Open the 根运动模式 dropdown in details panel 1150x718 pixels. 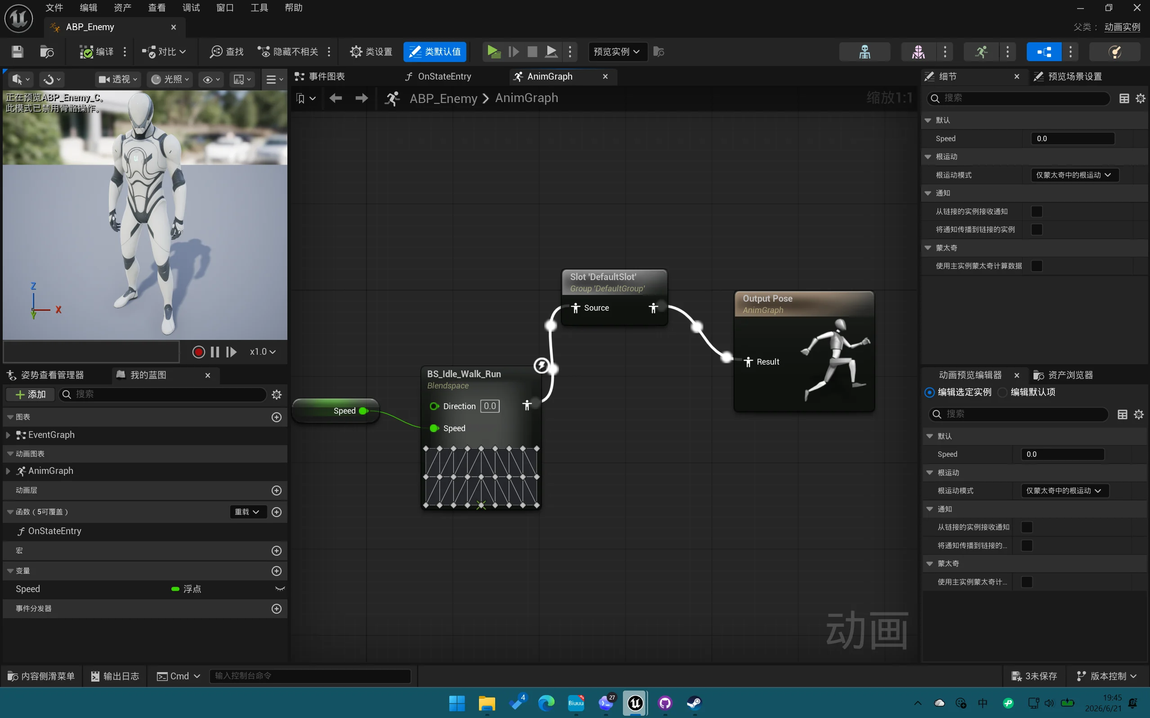[x=1074, y=175]
